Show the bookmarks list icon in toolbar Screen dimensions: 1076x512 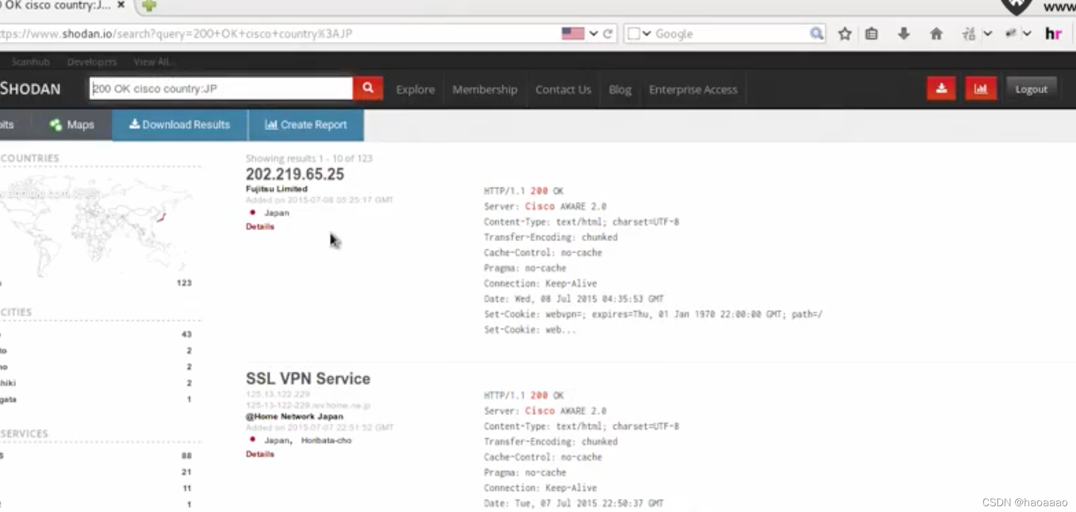(871, 34)
